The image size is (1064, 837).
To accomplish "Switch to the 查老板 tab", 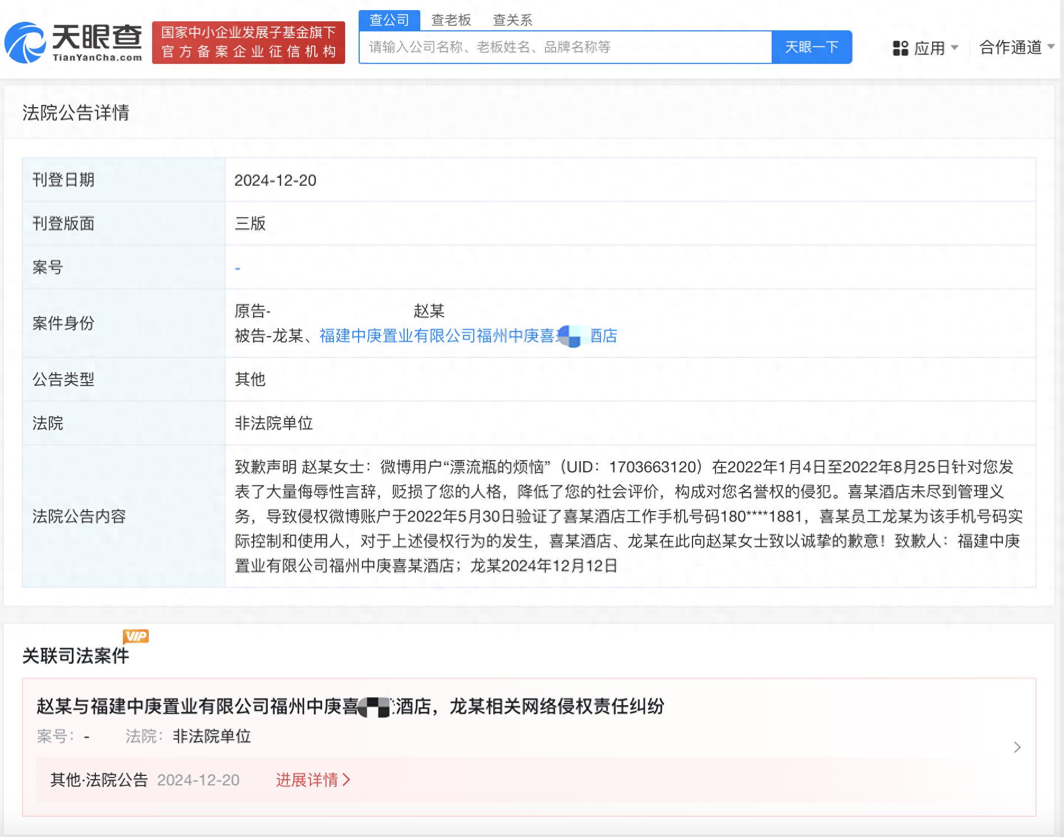I will click(x=451, y=20).
